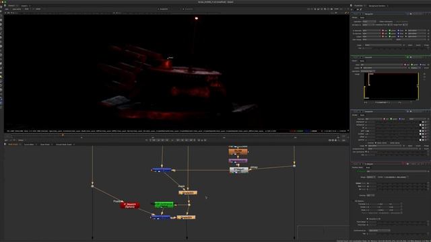The width and height of the screenshot is (431, 242).
Task: Select the dot node right of the green node
Action: (x=189, y=204)
